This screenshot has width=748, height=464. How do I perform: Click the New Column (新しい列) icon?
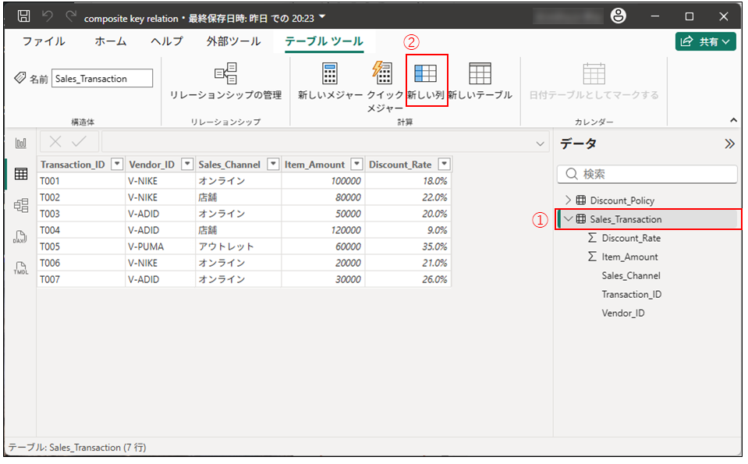coord(426,74)
